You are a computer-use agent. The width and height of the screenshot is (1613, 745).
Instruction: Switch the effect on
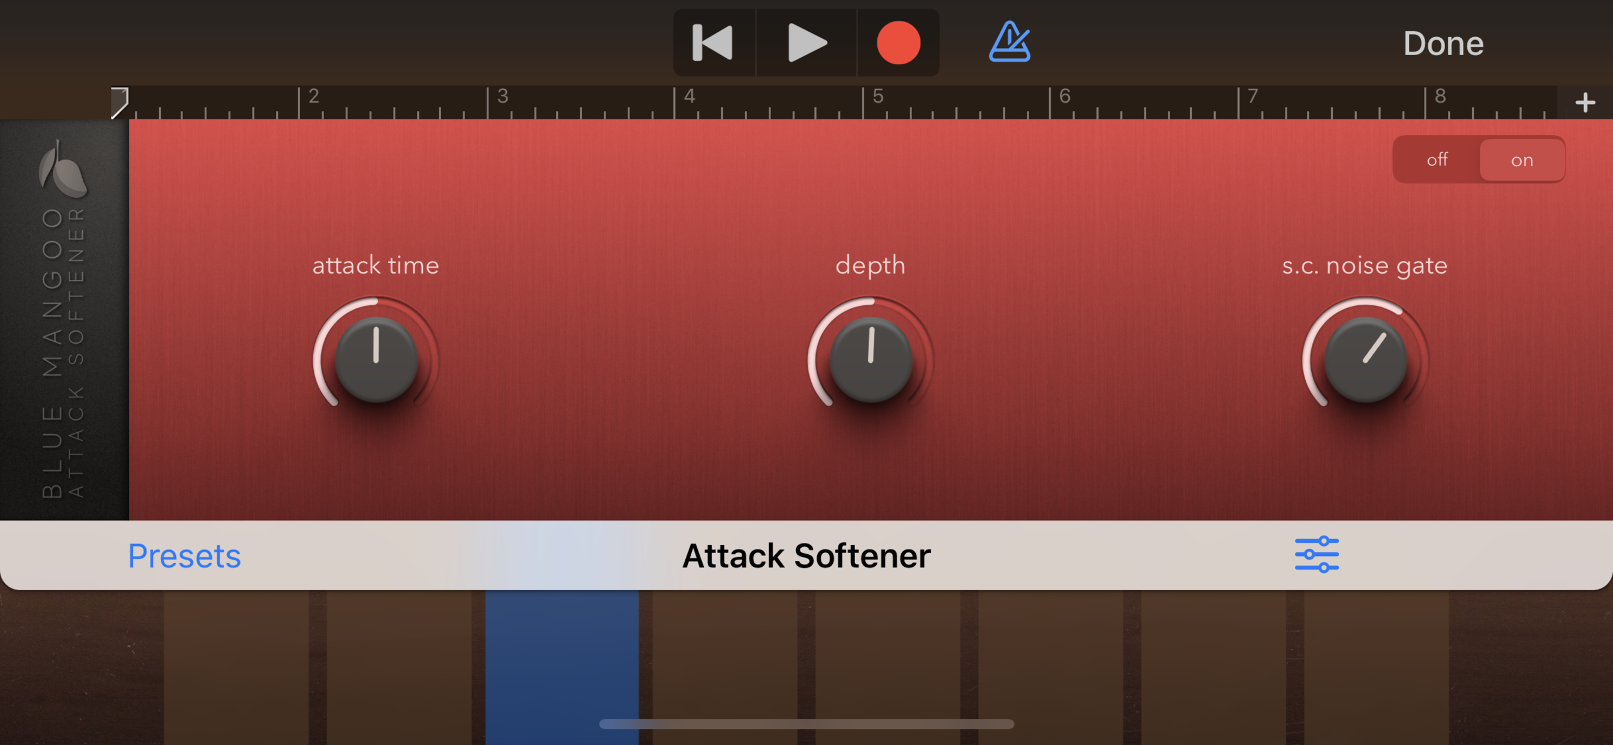[x=1522, y=160]
